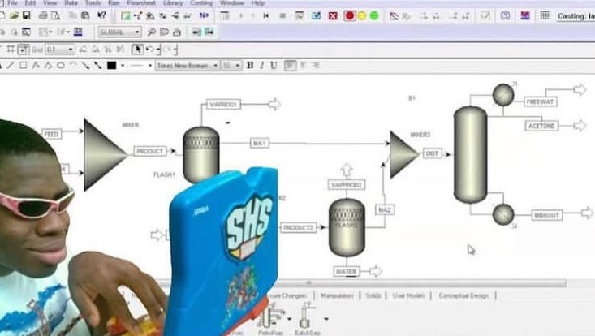Select the PetroFrac column model
595x336 pixels.
tap(271, 319)
